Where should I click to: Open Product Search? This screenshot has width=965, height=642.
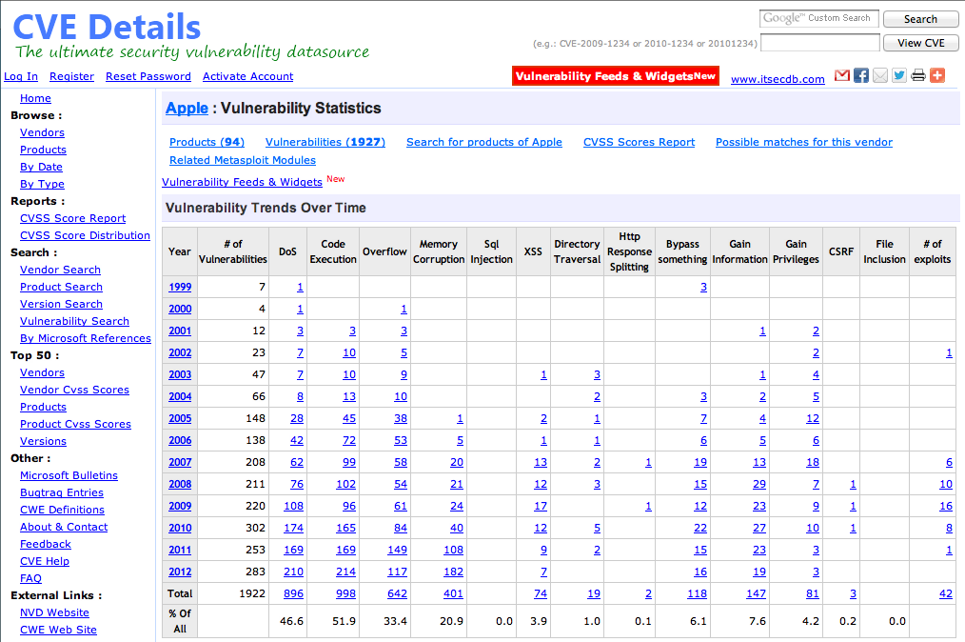pos(61,287)
